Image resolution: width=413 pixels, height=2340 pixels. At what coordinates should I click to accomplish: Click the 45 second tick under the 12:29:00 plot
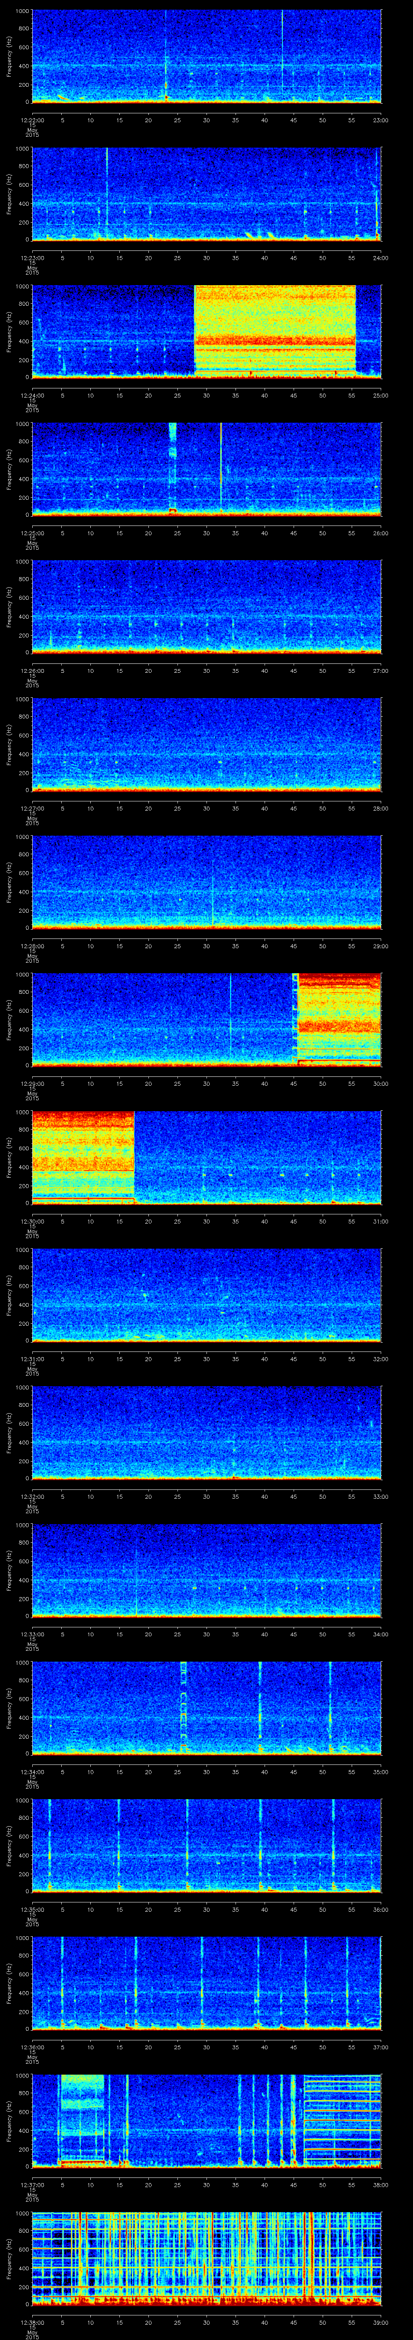pyautogui.click(x=293, y=1084)
